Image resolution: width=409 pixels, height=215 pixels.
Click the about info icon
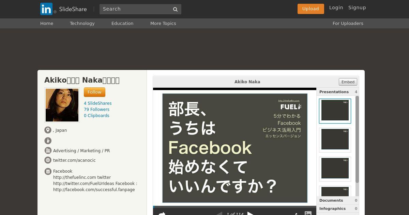(x=48, y=171)
